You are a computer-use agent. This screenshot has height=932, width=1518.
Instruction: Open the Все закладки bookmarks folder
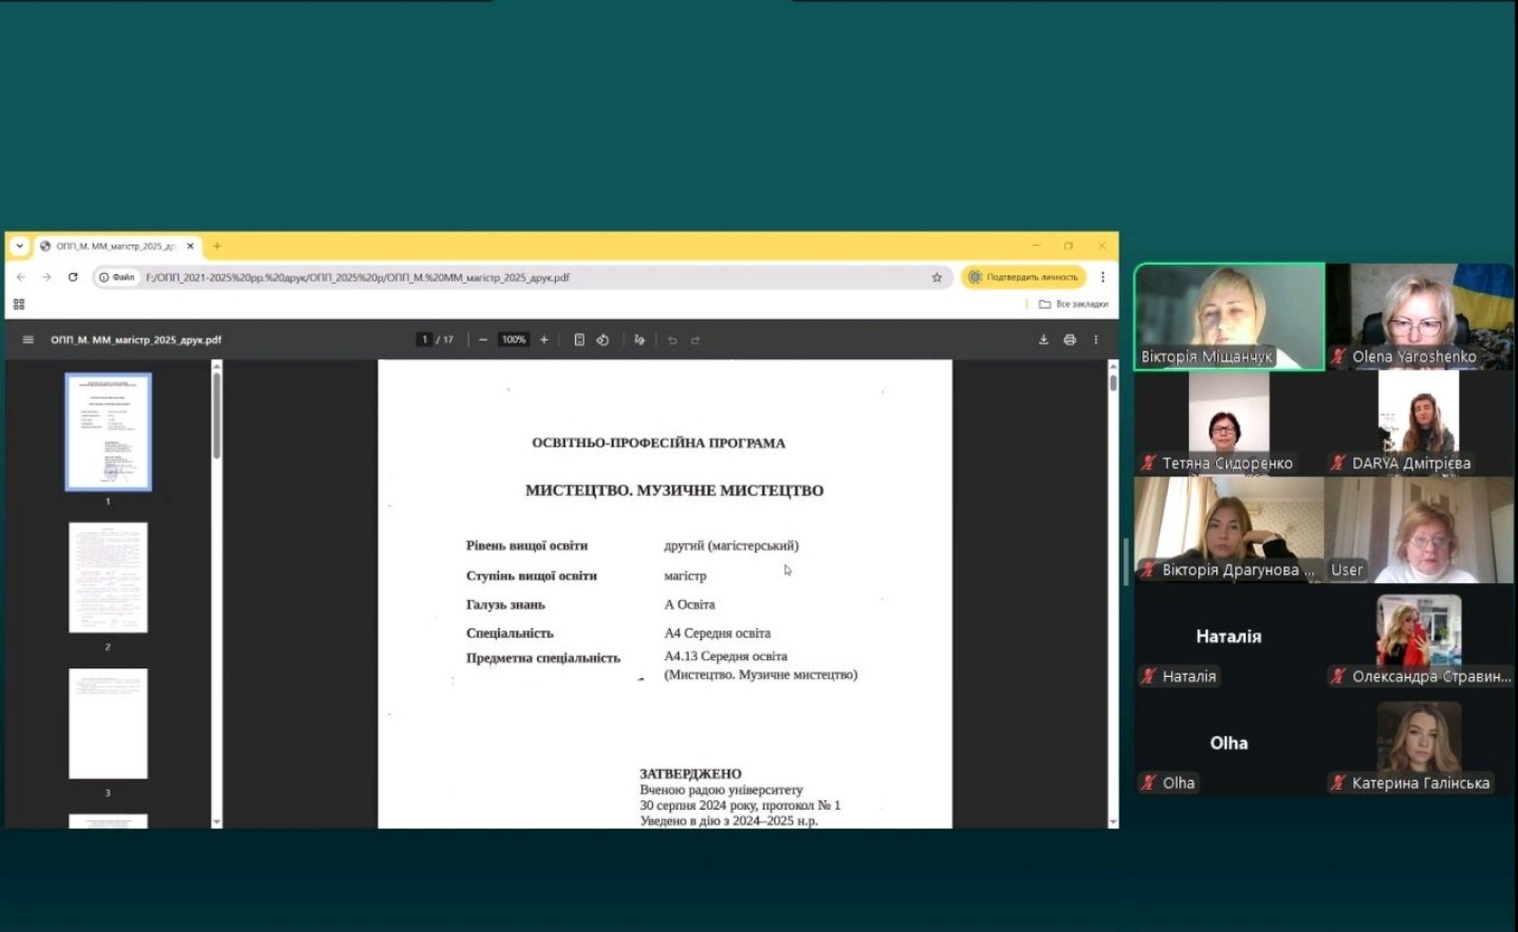1073,304
